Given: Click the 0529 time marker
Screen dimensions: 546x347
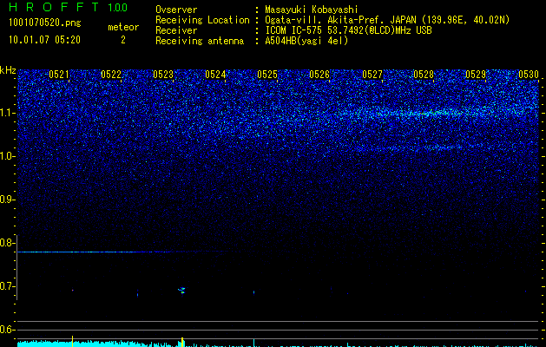Looking at the screenshot, I should (x=476, y=75).
